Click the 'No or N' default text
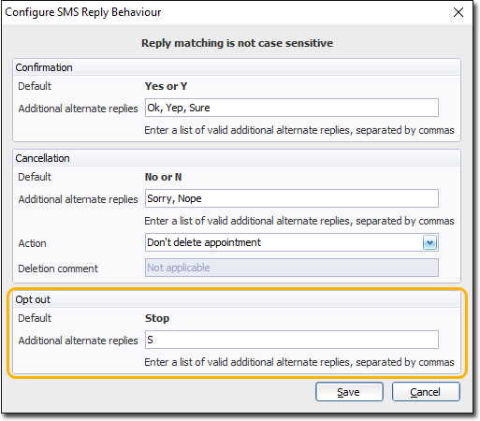Viewport: 480px width, 421px height. [163, 177]
